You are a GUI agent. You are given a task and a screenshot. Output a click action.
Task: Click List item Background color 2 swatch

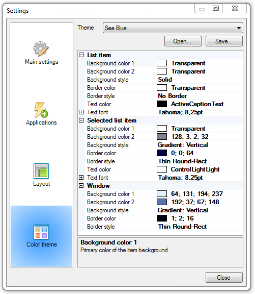click(x=162, y=71)
